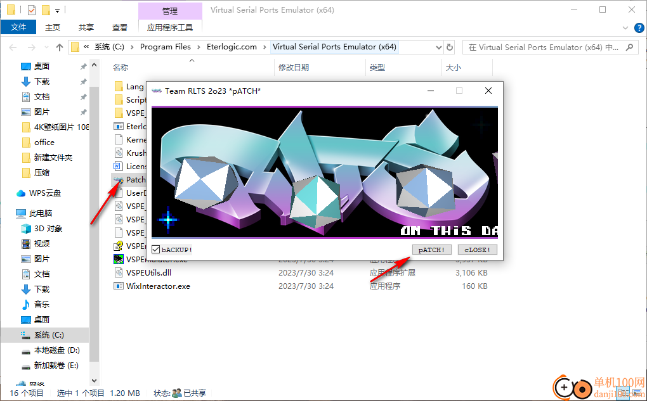Open 桌面 in Quick access
Screen dimensions: 647x401
tap(42, 66)
